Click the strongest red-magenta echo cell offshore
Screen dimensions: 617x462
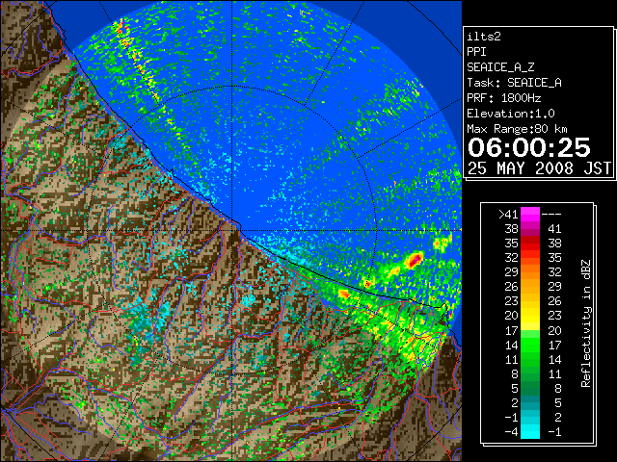point(415,260)
